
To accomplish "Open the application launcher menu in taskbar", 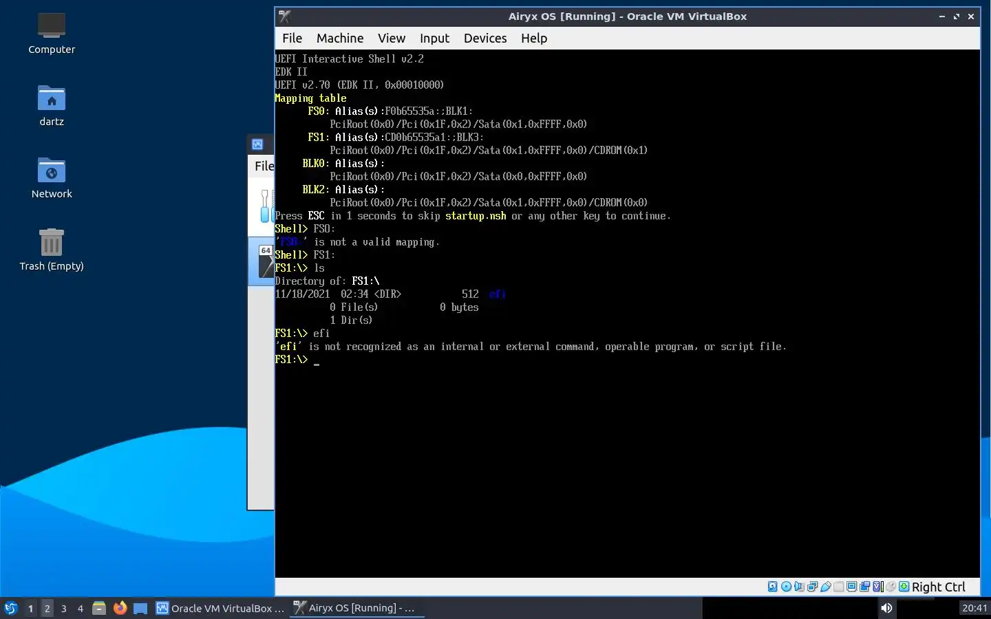I will [10, 608].
